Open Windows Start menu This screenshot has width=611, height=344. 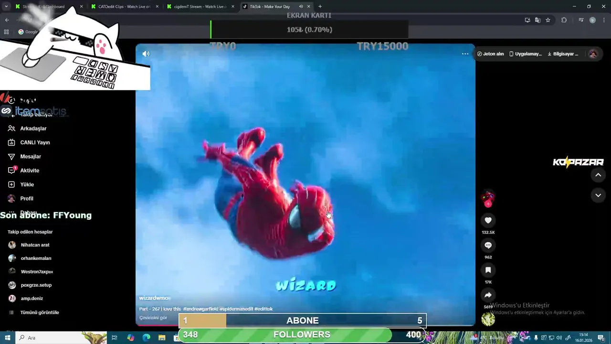[x=8, y=338]
